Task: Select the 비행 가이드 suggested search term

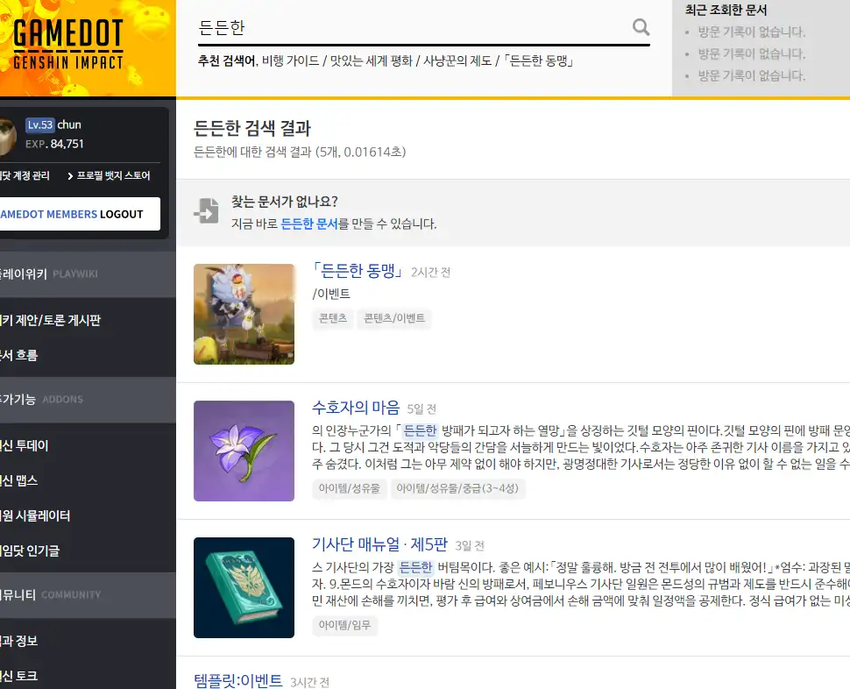Action: pyautogui.click(x=290, y=61)
